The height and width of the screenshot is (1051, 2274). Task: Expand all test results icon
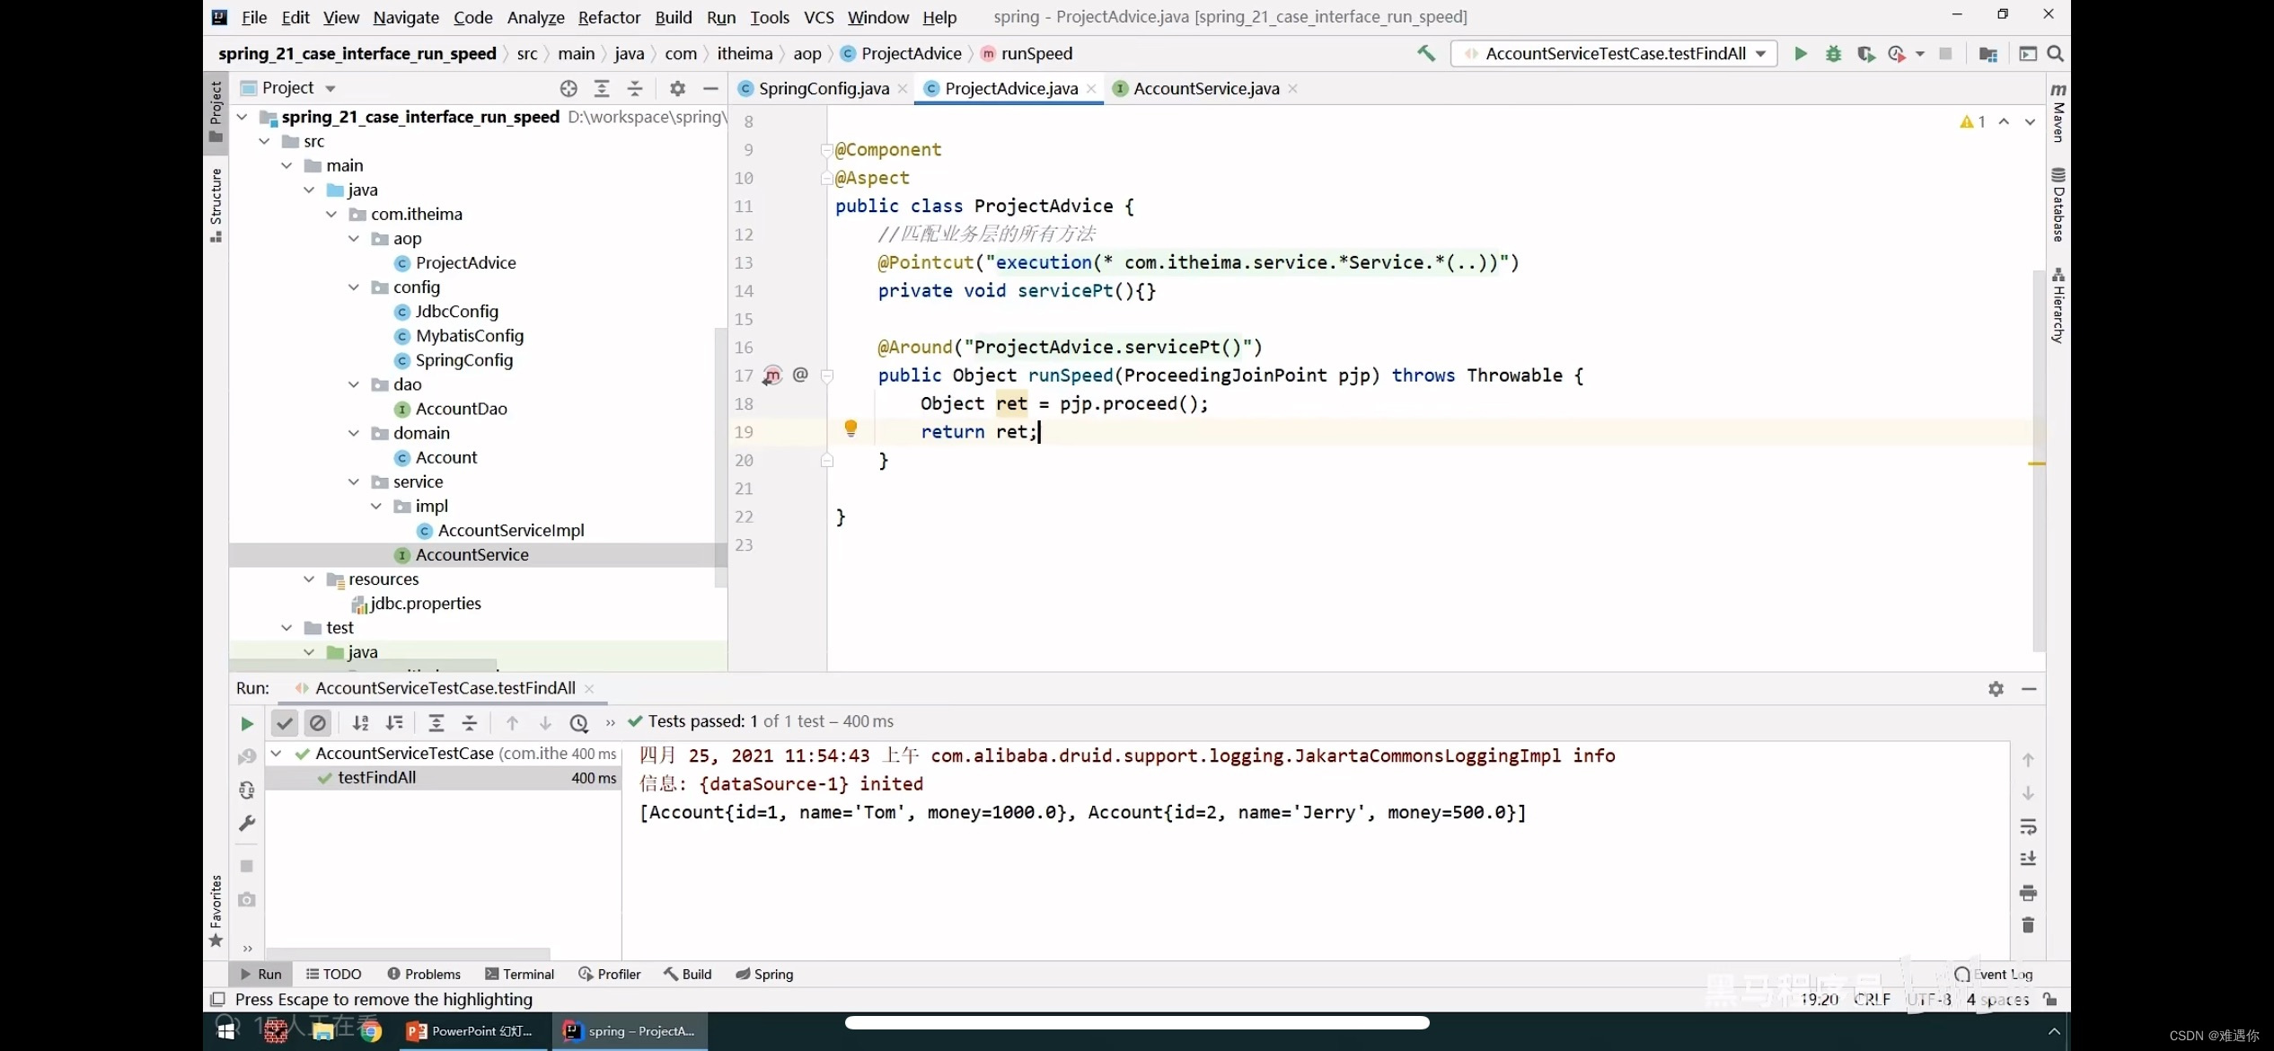[x=436, y=723]
